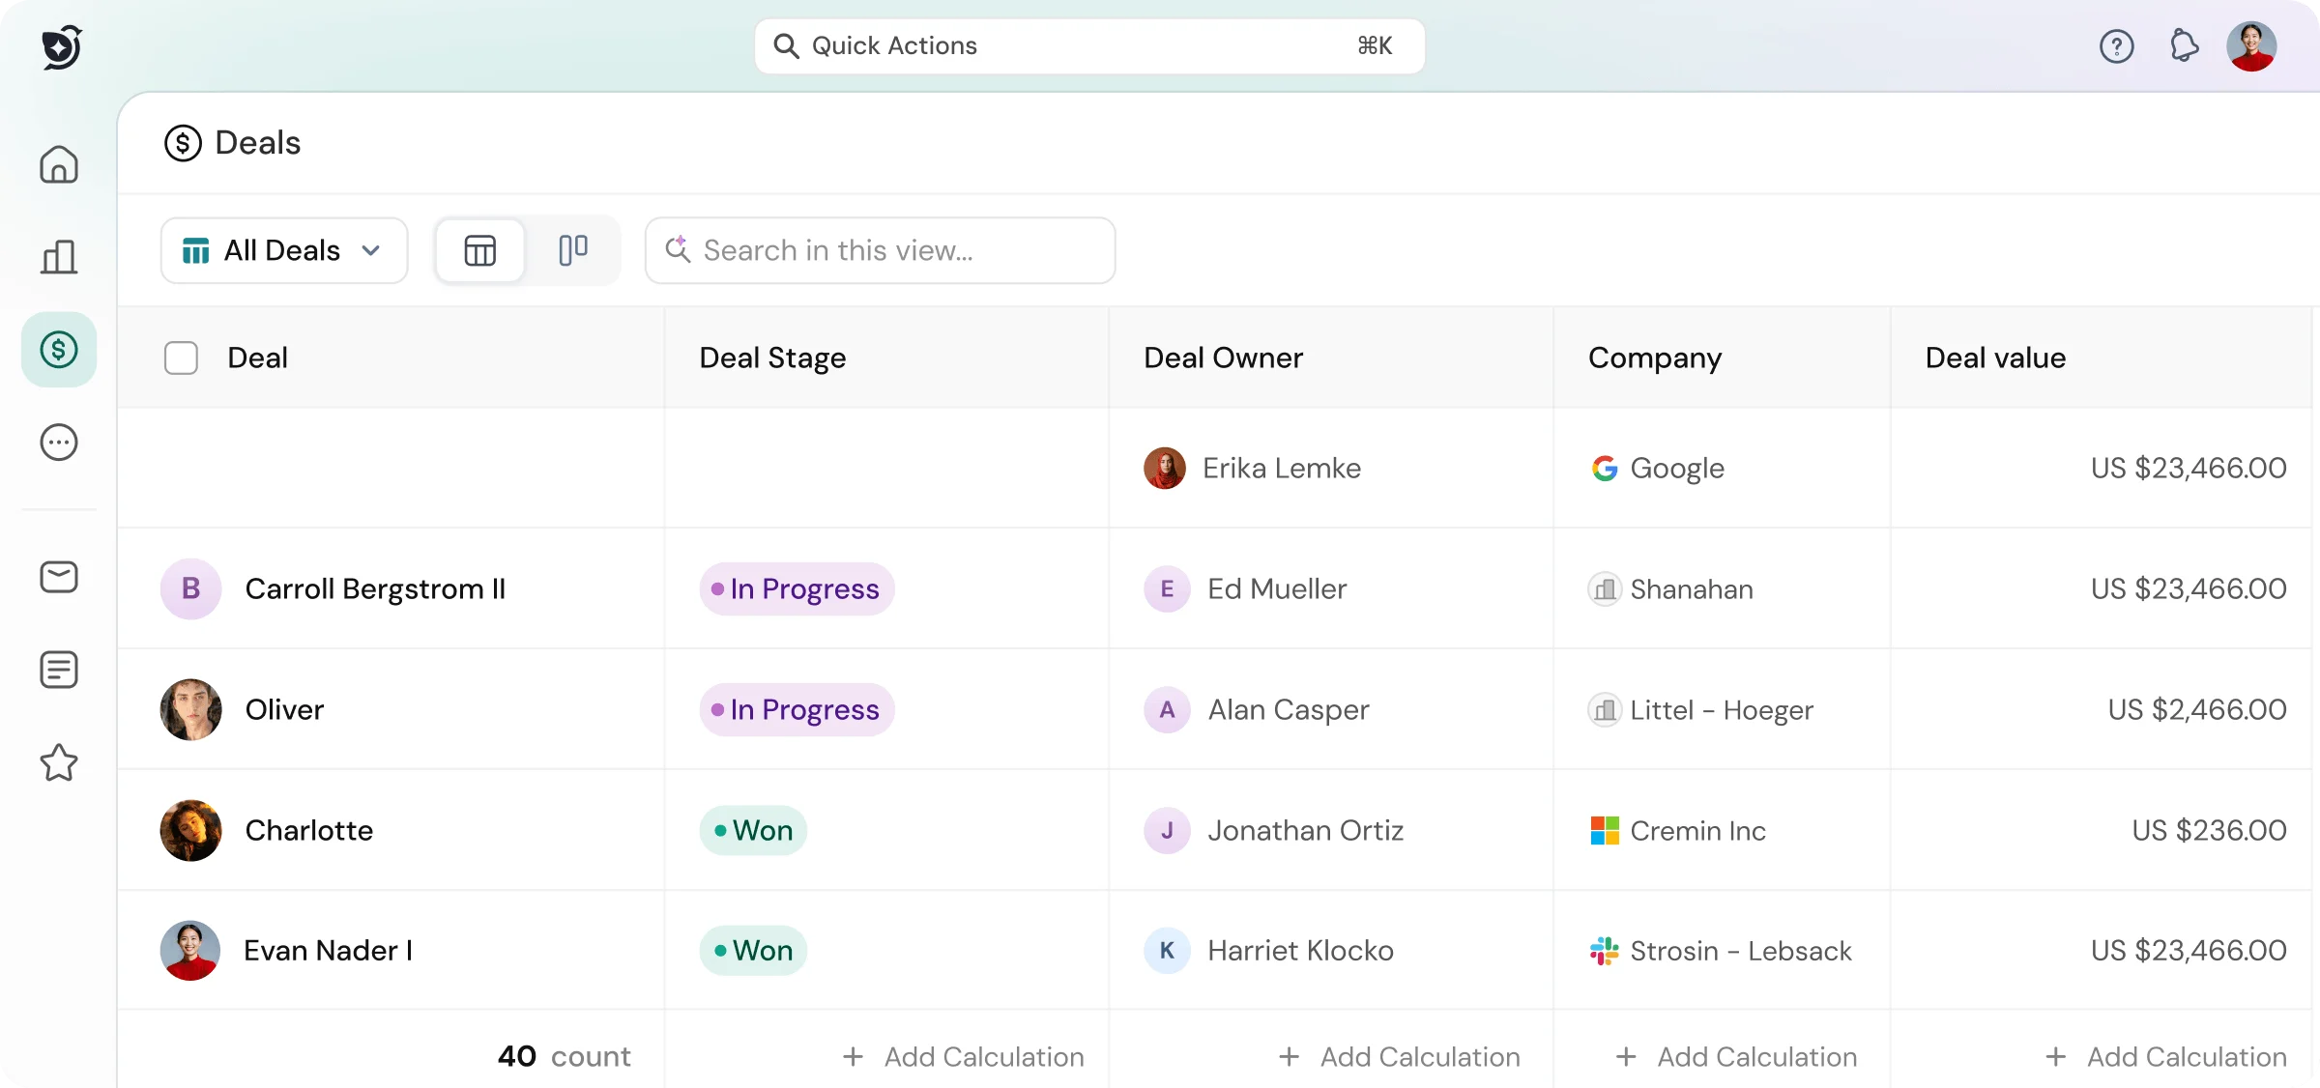Add Calculation under Company column
2320x1088 pixels.
pyautogui.click(x=1736, y=1057)
